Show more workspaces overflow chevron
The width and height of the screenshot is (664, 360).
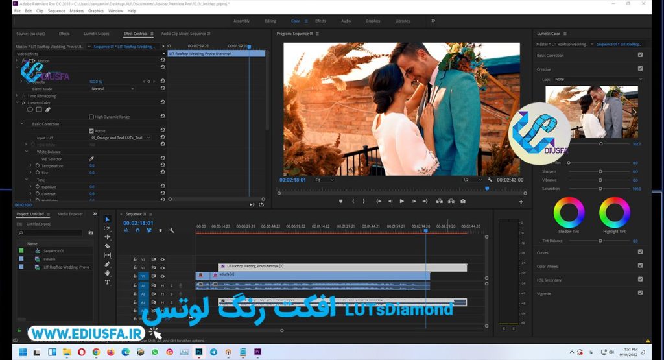pos(433,21)
